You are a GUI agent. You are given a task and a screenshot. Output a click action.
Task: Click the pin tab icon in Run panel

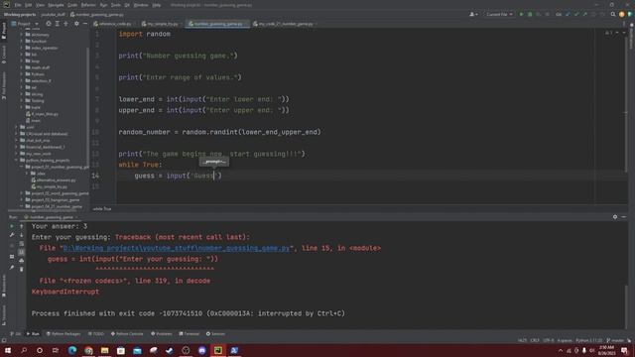point(12,267)
